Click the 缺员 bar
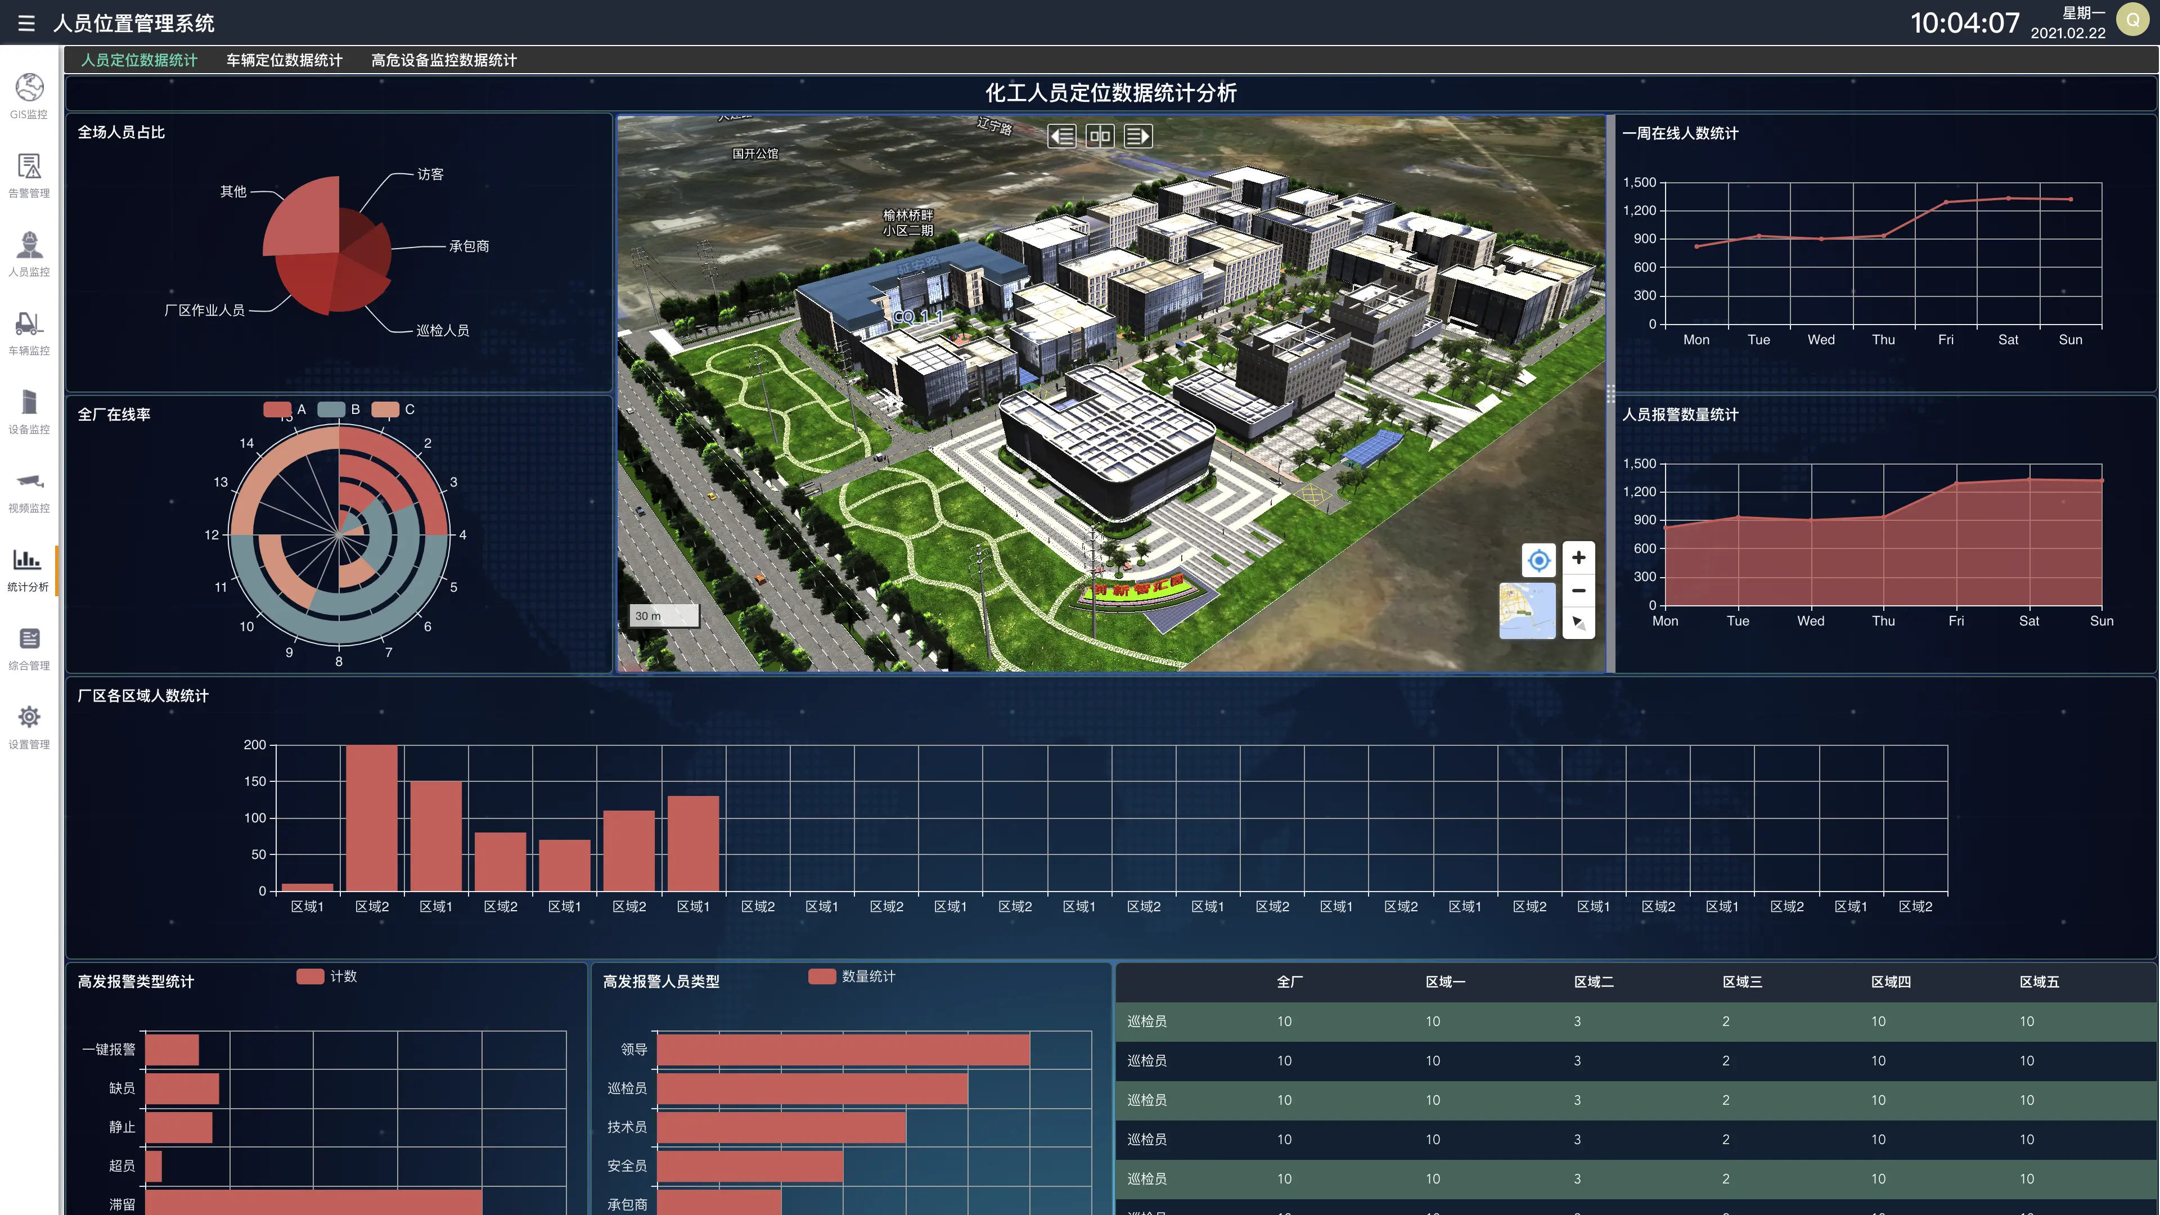Viewport: 2160px width, 1215px height. pyautogui.click(x=182, y=1088)
